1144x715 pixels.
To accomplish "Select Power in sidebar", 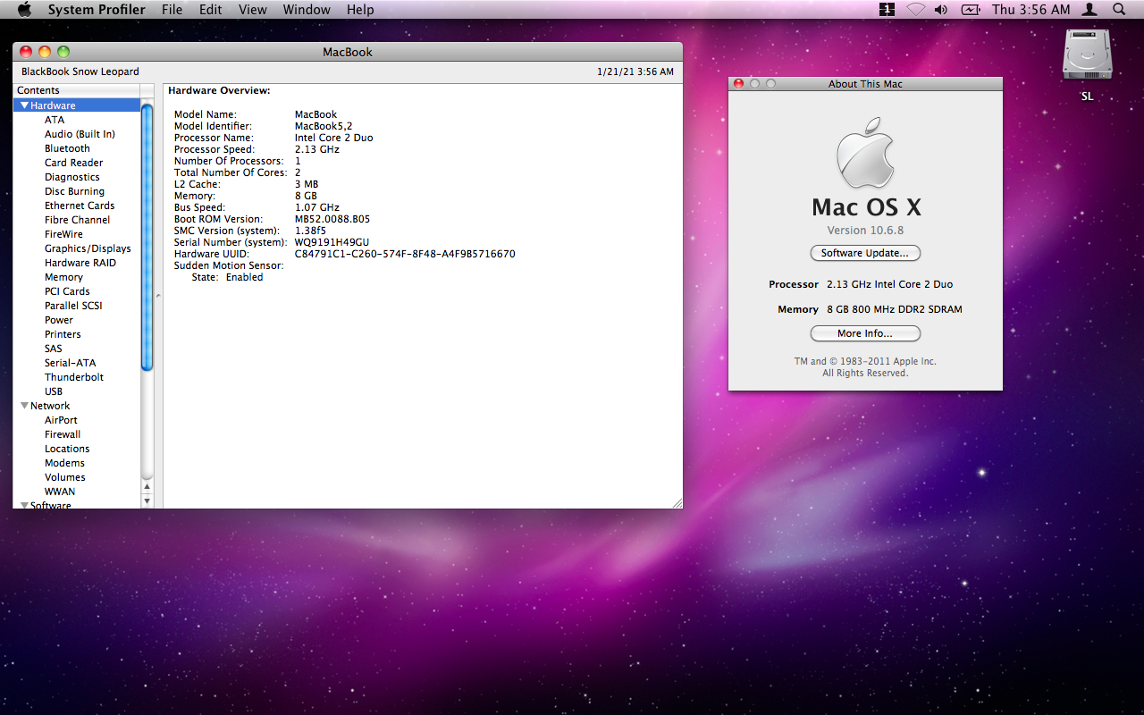I will [x=59, y=320].
